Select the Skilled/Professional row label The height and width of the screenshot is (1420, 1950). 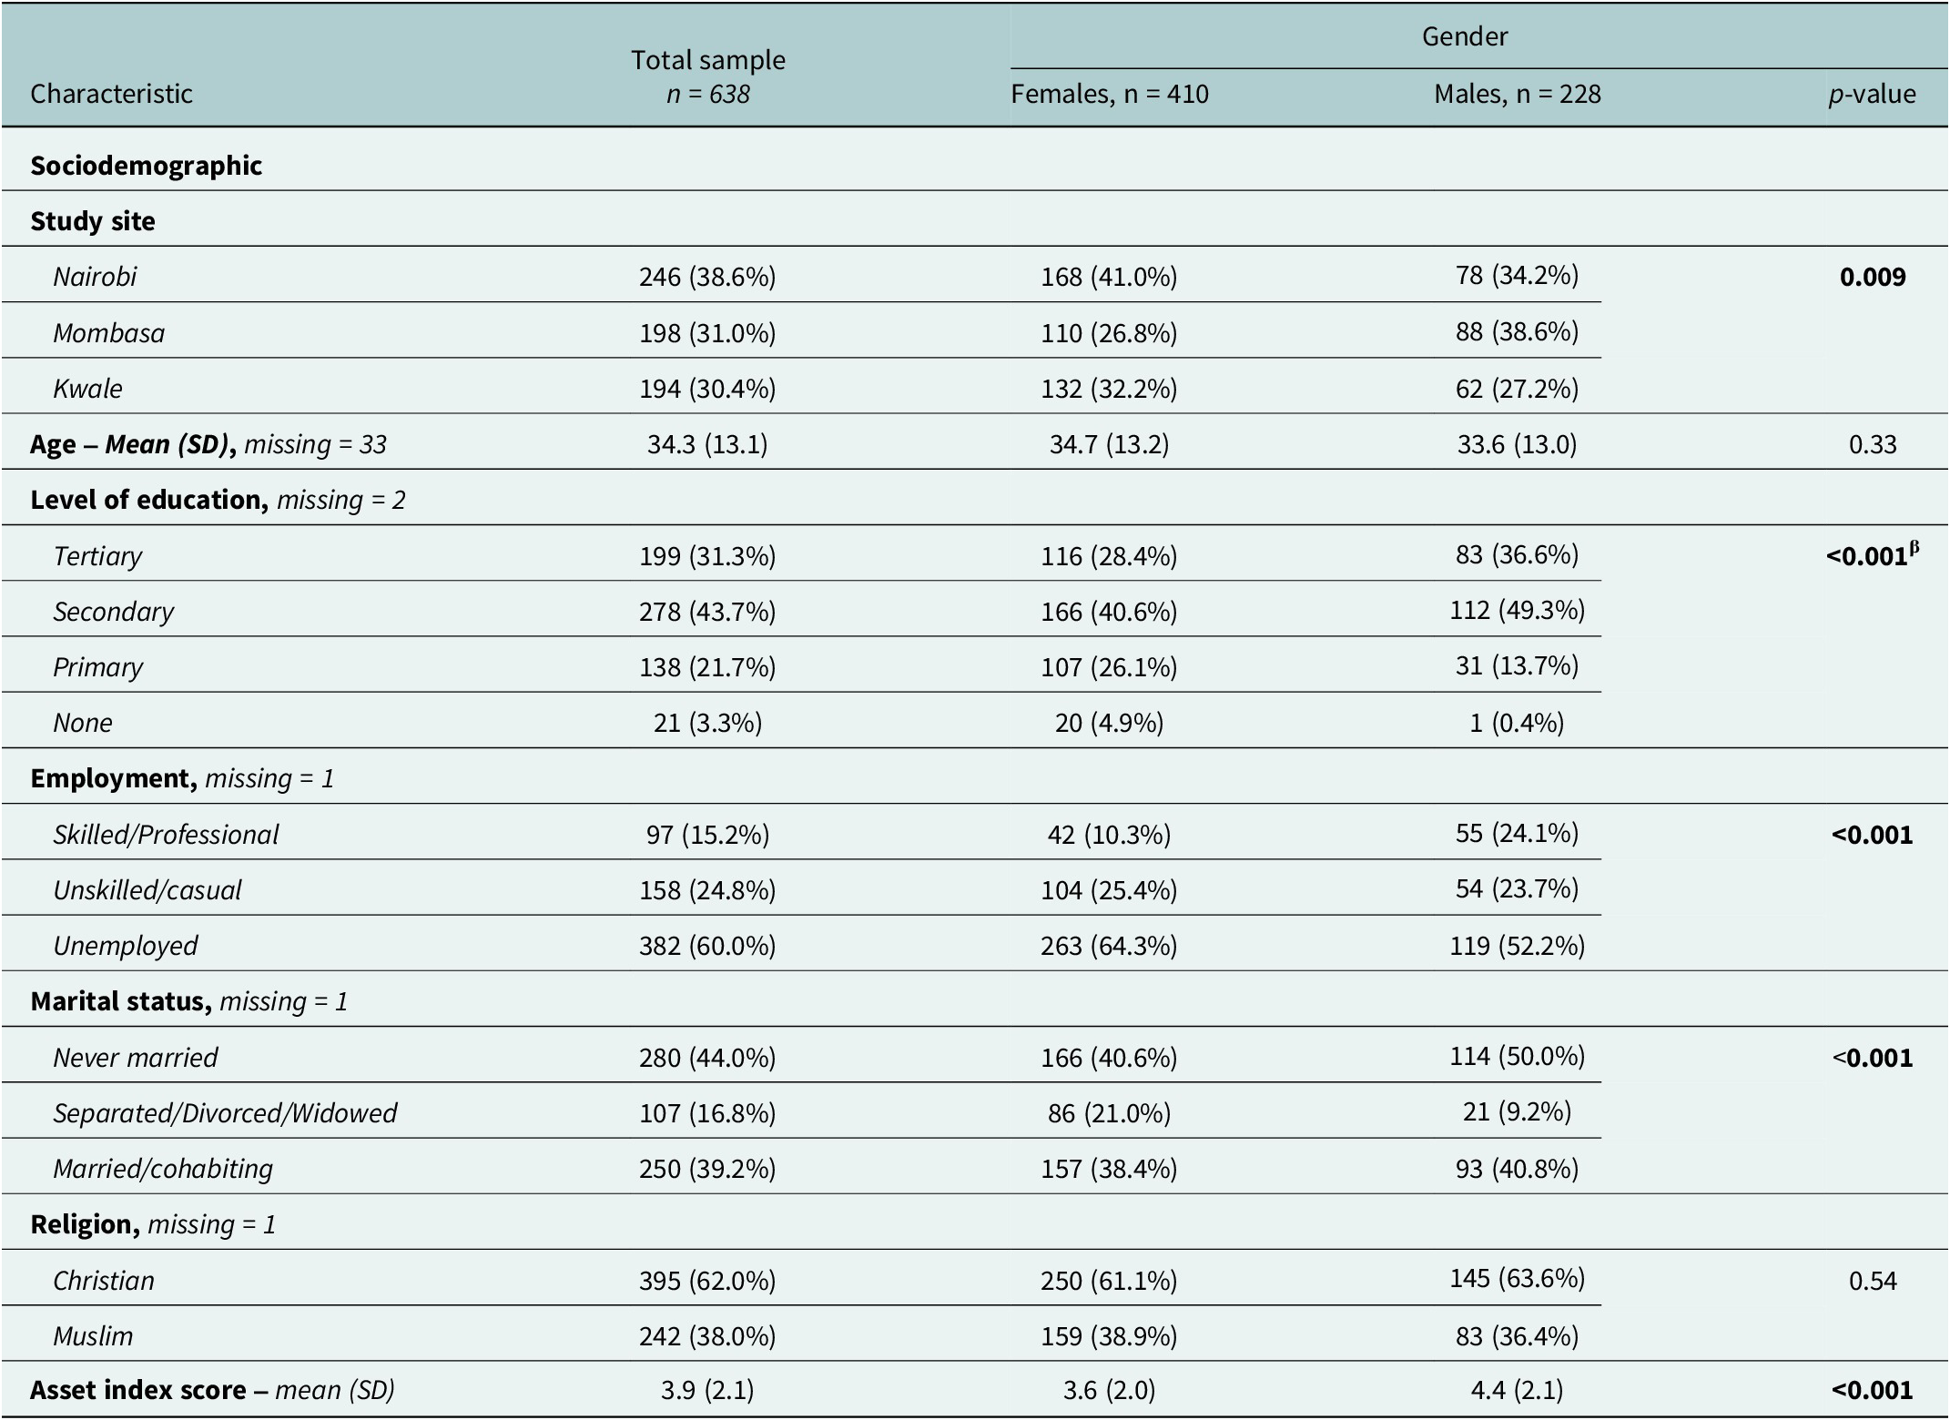[166, 835]
